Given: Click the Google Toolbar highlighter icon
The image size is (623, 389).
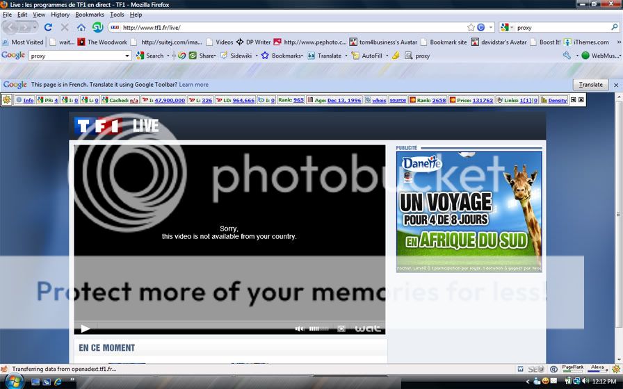Looking at the screenshot, I should coord(396,56).
